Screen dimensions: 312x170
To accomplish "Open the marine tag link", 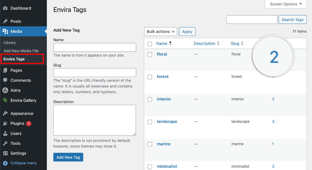I will 164,144.
